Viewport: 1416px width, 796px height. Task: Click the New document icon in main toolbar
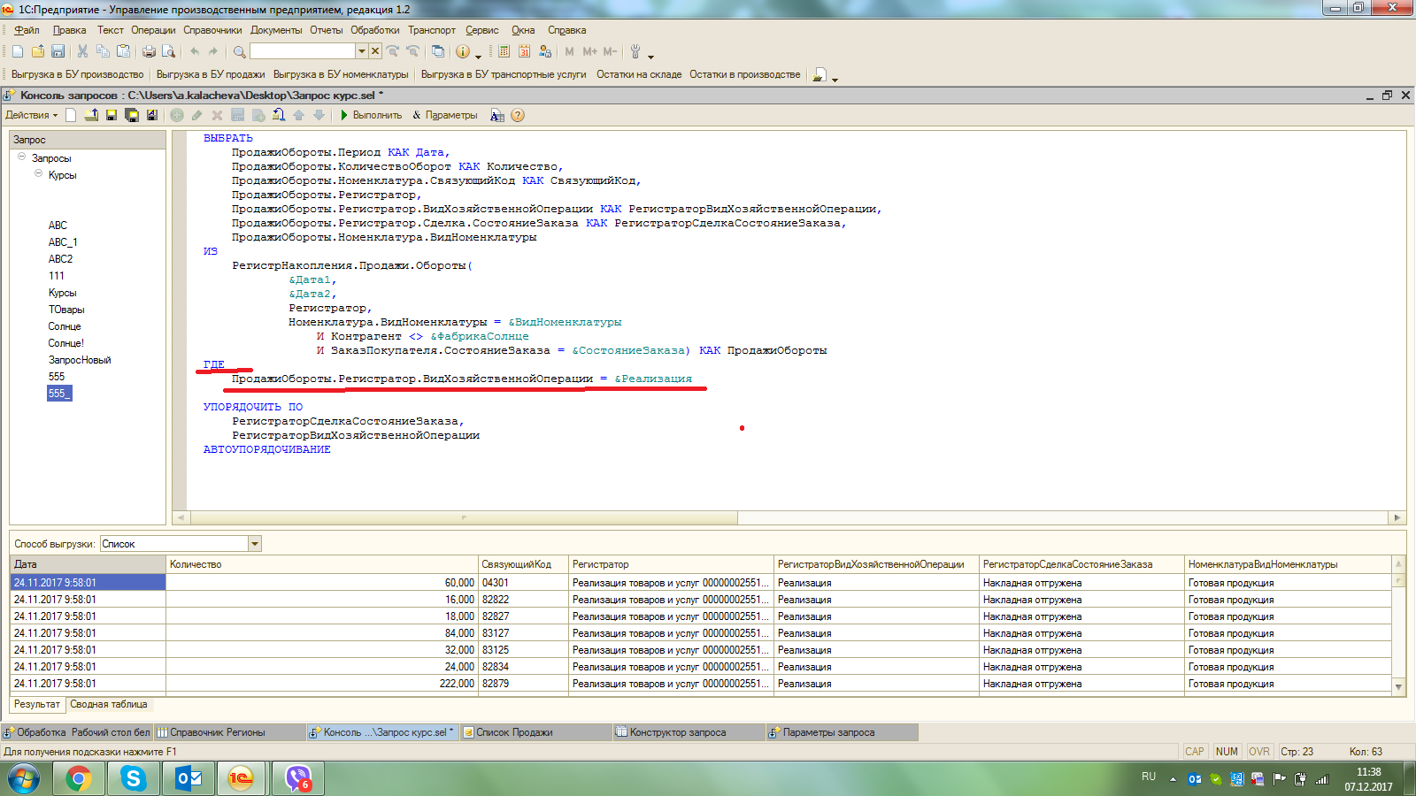click(18, 51)
